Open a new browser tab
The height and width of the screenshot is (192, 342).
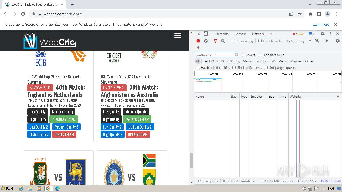[x=72, y=5]
